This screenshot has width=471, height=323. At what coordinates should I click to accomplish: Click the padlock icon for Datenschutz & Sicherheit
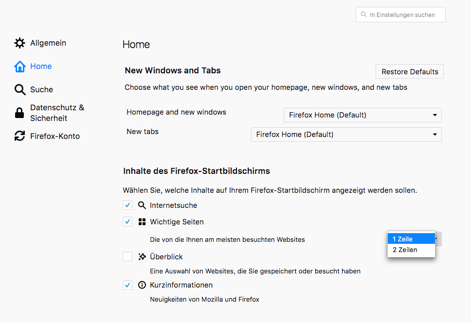19,113
